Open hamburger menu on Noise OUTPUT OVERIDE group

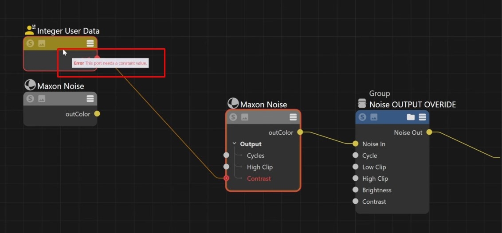[x=422, y=117]
